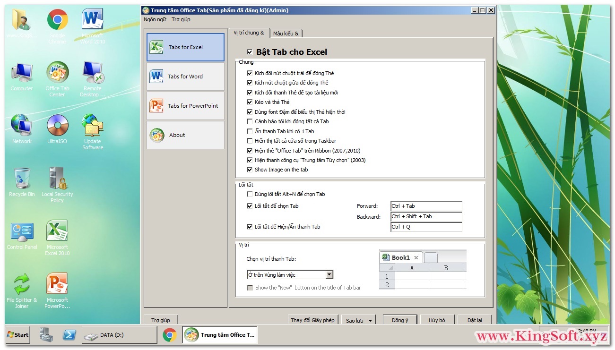Screen dimensions: 615x350
Task: Enable Hiển thị tất cả cửa sổ trong Taskbar
Action: tap(250, 141)
